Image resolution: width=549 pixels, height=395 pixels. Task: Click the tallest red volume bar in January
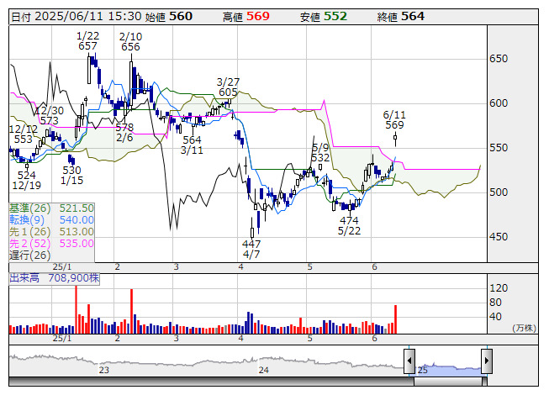77,309
